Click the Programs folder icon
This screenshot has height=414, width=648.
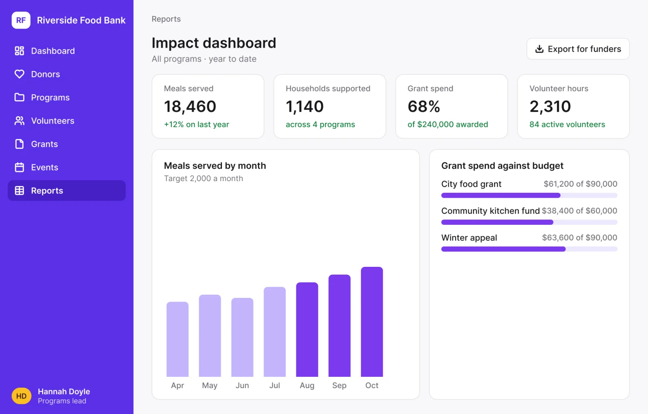pyautogui.click(x=19, y=97)
